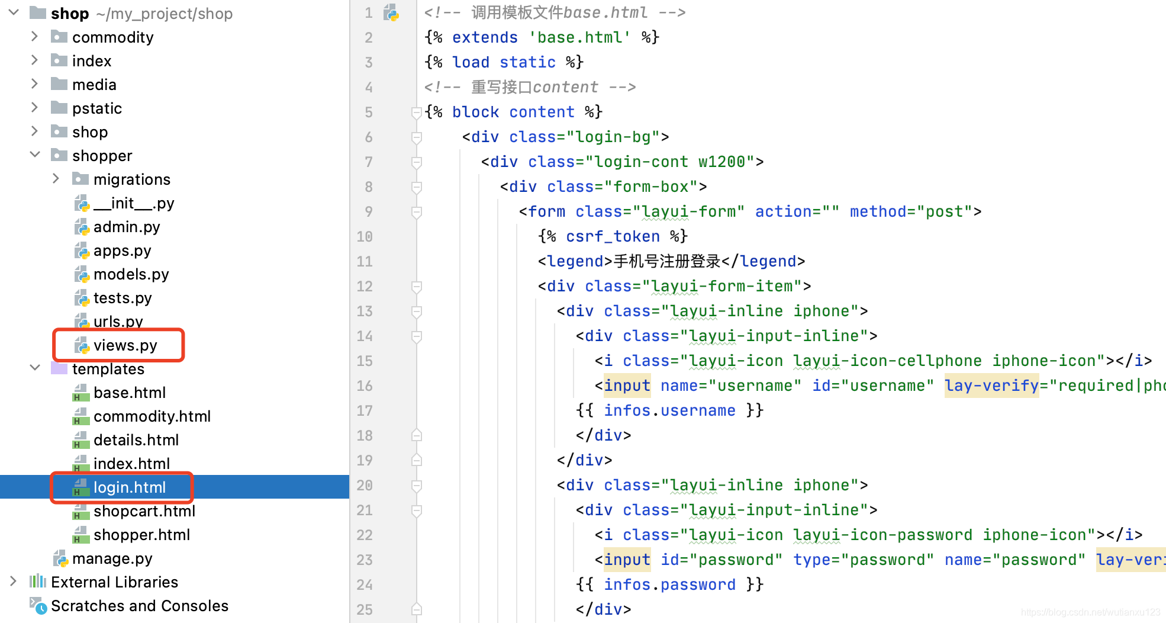Viewport: 1166px width, 623px height.
Task: Open the views.py file
Action: click(125, 345)
